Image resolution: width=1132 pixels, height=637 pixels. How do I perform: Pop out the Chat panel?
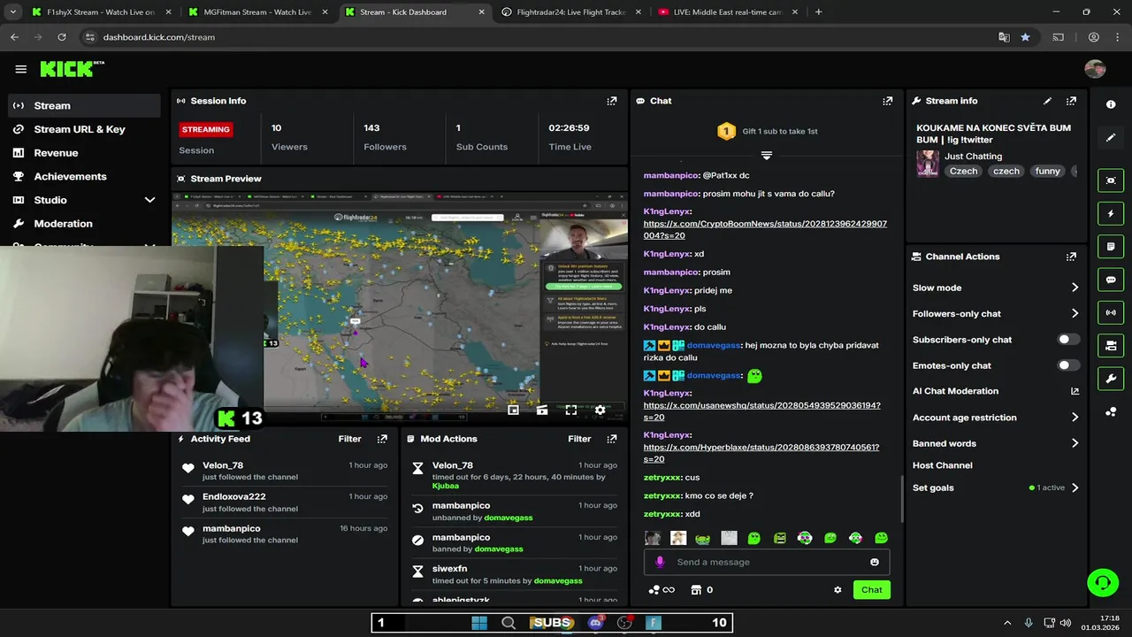pos(887,101)
